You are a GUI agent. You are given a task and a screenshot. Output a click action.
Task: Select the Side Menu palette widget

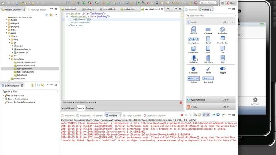tap(208, 59)
